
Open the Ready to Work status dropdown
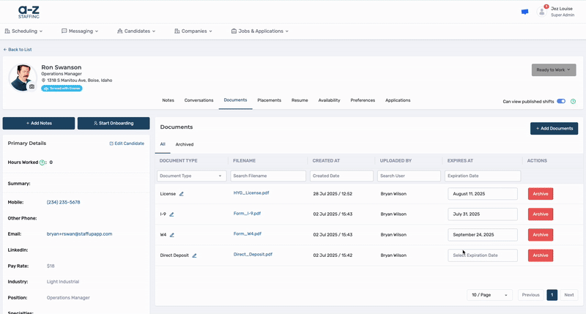tap(554, 70)
